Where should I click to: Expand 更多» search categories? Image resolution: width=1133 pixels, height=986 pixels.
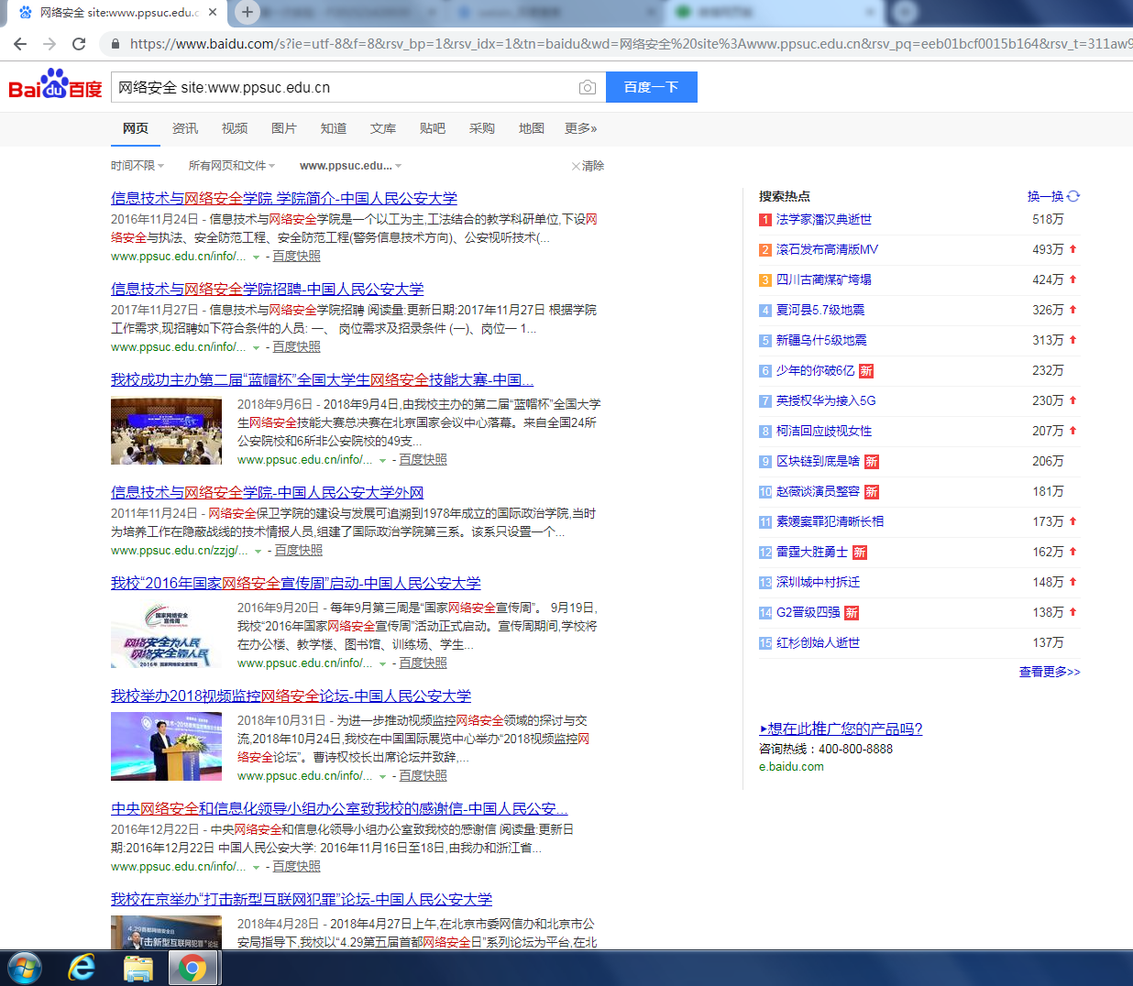[x=581, y=128]
